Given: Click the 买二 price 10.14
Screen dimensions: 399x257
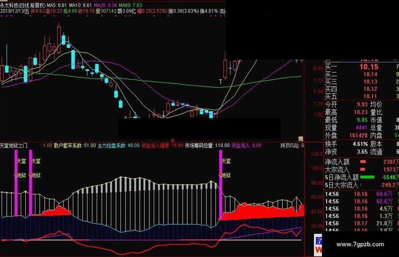Looking at the screenshot, I should tap(370, 74).
